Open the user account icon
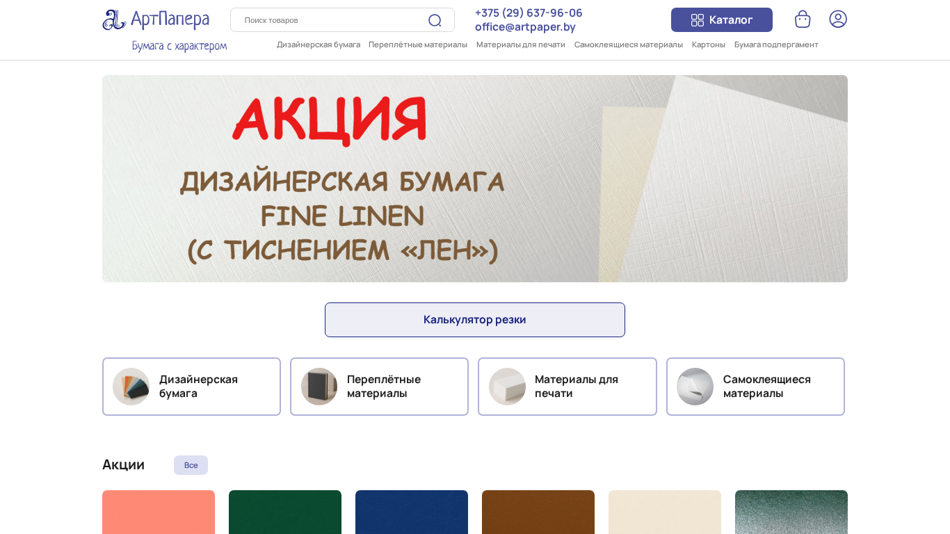 pos(838,19)
